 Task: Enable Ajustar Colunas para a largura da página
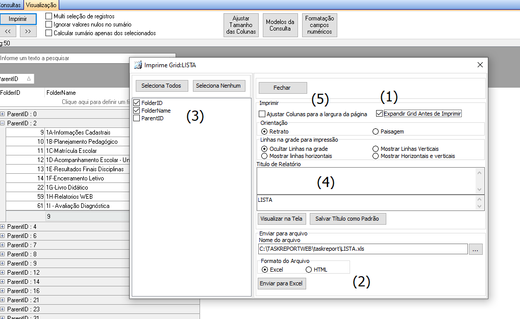(x=262, y=114)
